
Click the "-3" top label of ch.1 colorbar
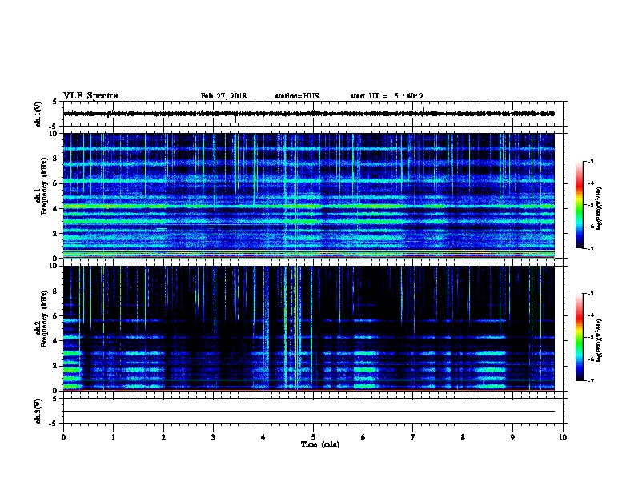pyautogui.click(x=590, y=161)
